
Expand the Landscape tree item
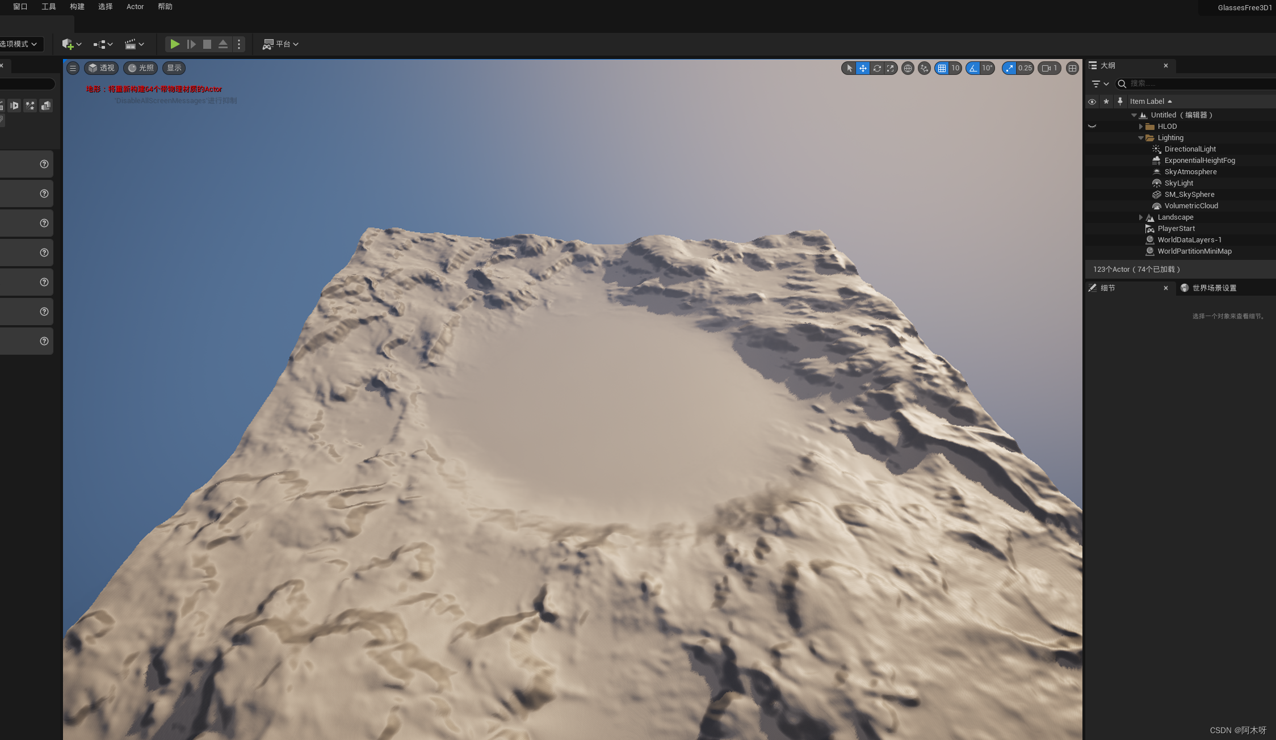(x=1140, y=217)
